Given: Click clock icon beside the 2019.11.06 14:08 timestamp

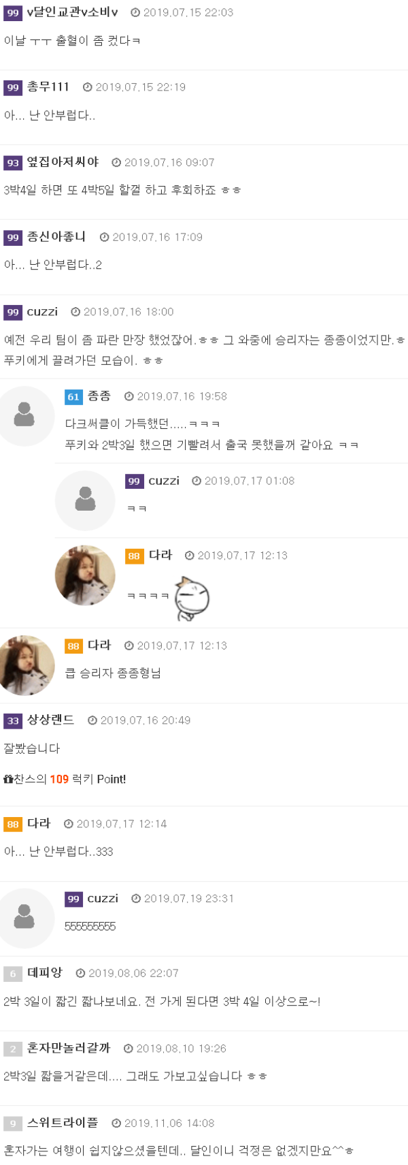Looking at the screenshot, I should pyautogui.click(x=116, y=1123).
